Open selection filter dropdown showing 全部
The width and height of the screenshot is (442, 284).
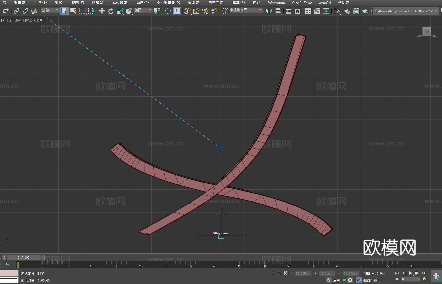pyautogui.click(x=50, y=10)
